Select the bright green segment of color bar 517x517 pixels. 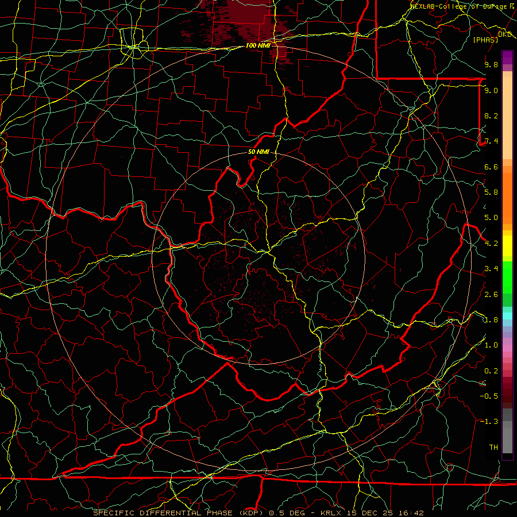pos(507,277)
